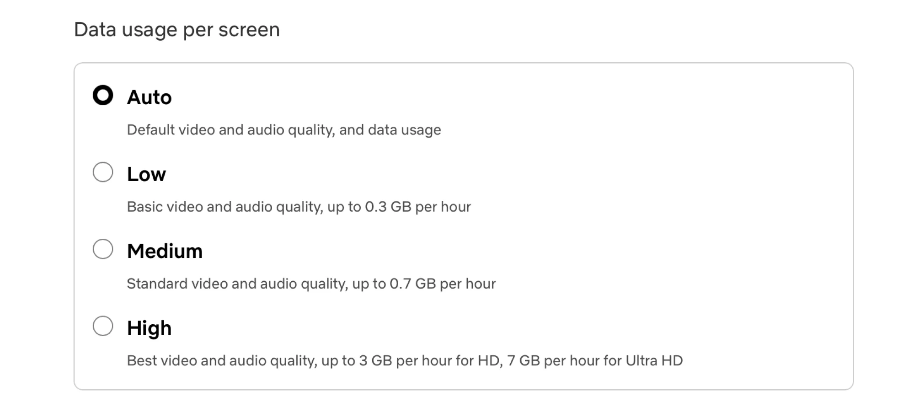Select the High data usage radio button
The width and height of the screenshot is (914, 413).
pyautogui.click(x=103, y=327)
